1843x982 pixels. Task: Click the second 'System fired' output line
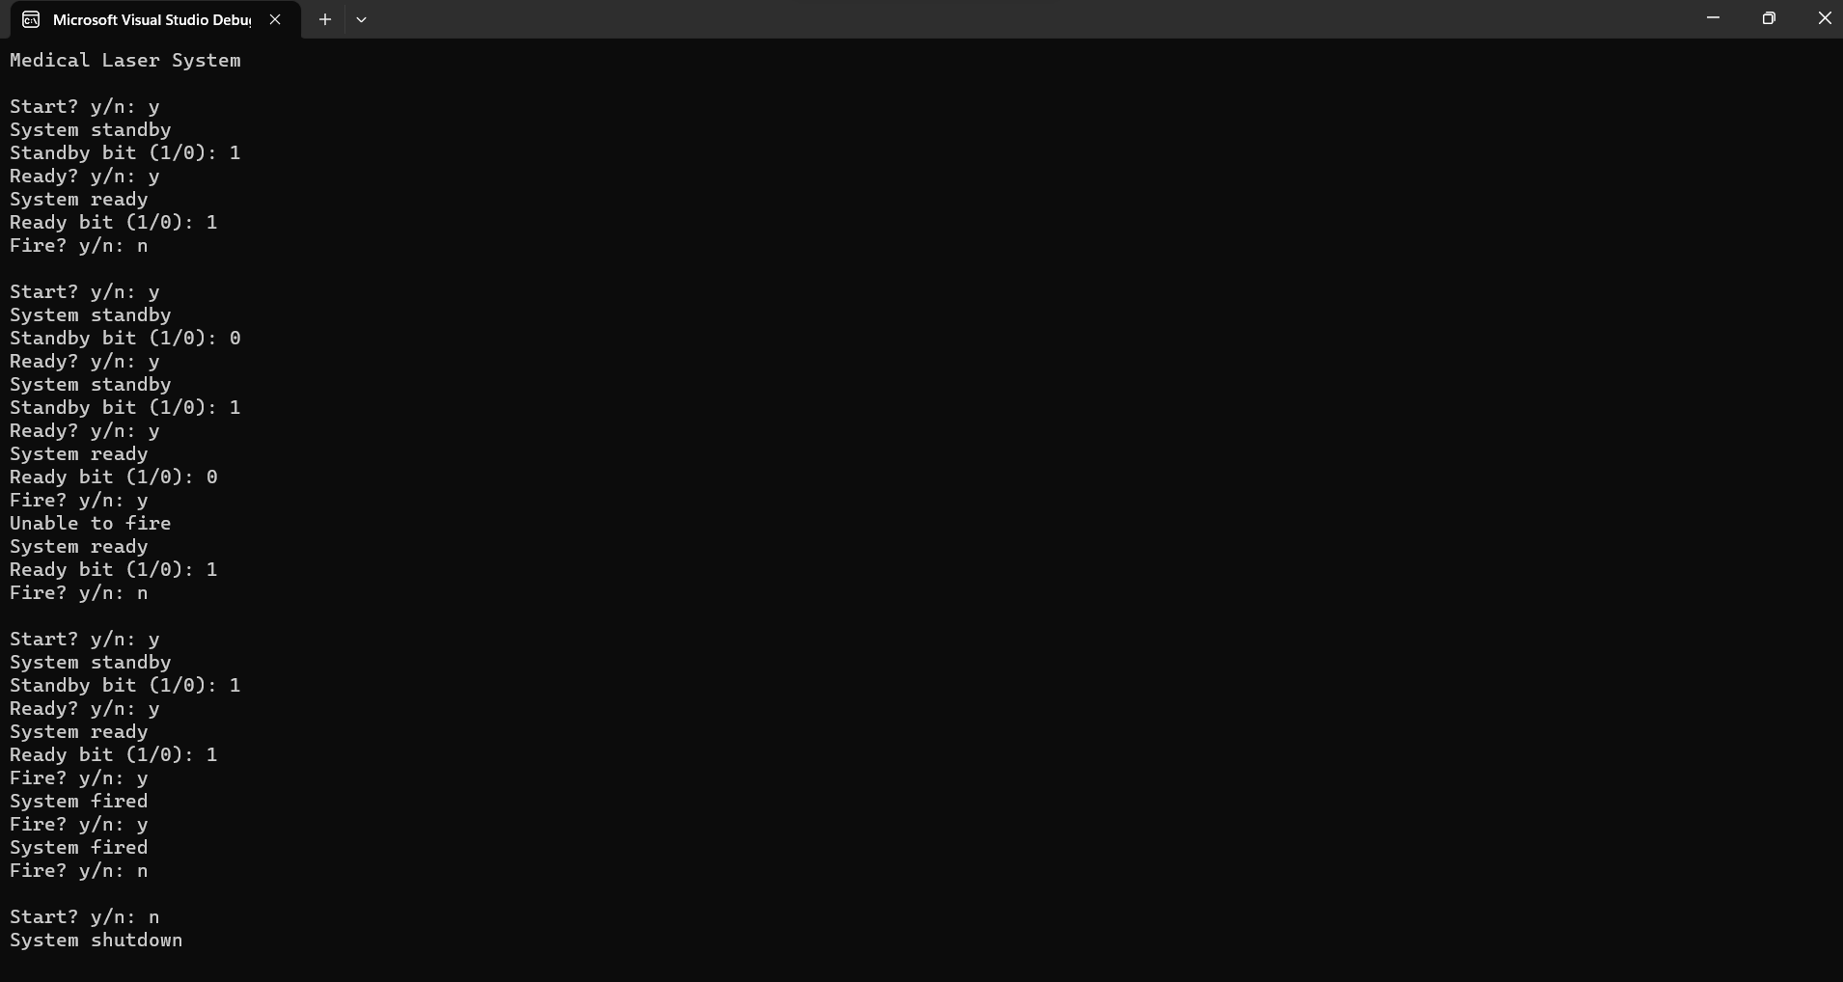pos(79,848)
